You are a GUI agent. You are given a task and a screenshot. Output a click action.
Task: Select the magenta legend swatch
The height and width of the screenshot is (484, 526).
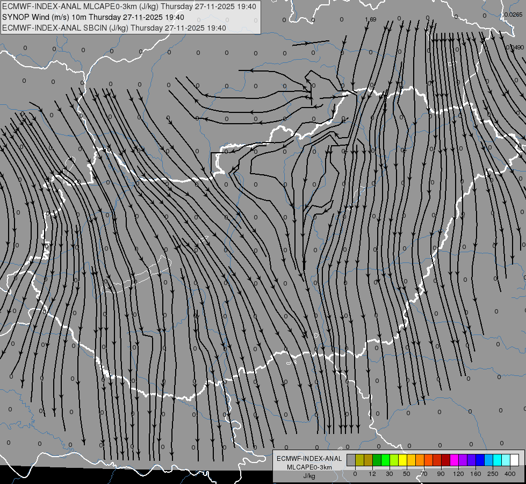click(454, 460)
